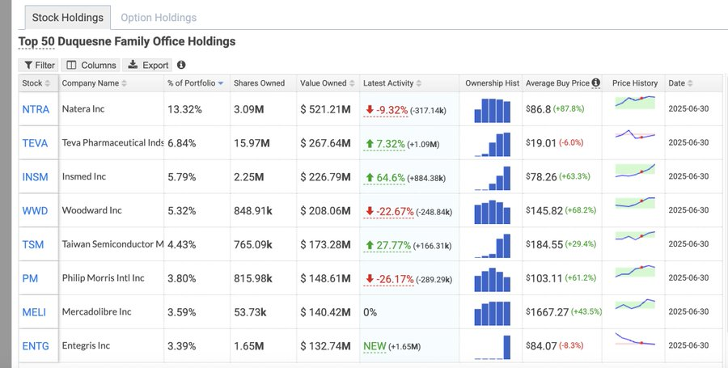Click the Insmed ownership history bar chart
The width and height of the screenshot is (728, 368).
(x=492, y=178)
